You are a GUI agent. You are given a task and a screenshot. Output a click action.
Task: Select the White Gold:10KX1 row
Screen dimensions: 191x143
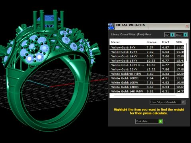pos(146,78)
